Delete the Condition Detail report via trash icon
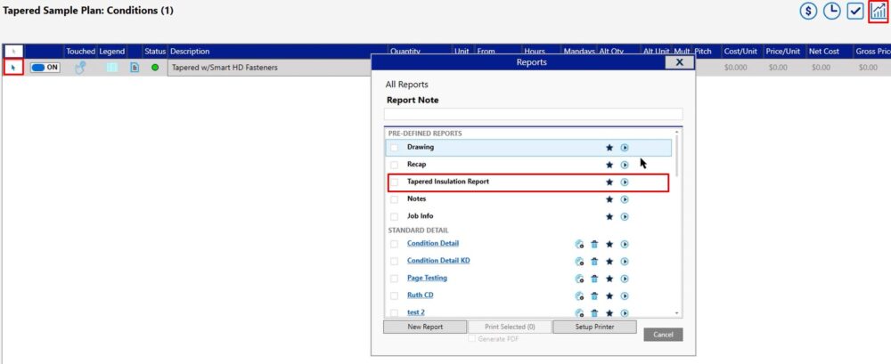This screenshot has height=364, width=891. [594, 244]
